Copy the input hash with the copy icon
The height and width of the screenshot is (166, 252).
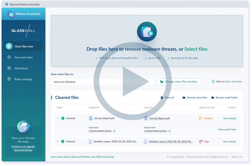point(114,131)
